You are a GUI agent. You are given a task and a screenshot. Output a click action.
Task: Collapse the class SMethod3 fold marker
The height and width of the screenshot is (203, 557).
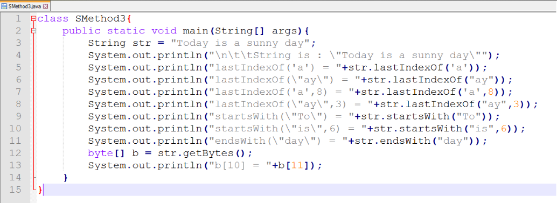pos(33,18)
